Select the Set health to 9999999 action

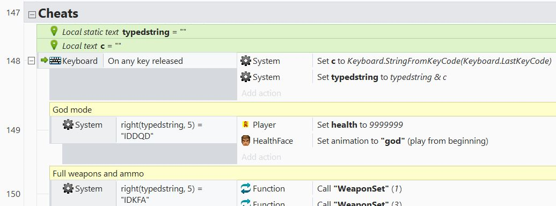tap(360, 125)
